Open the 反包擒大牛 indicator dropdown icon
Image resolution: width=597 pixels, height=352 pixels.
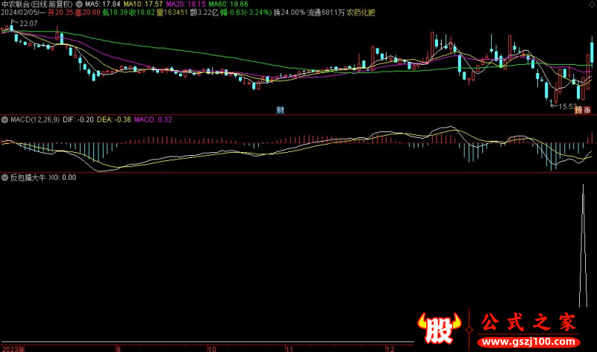(x=4, y=177)
